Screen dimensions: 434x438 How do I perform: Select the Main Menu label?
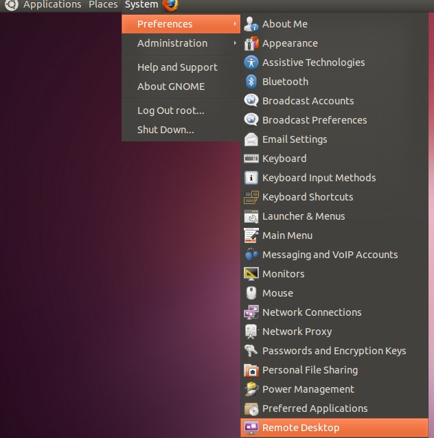point(287,235)
